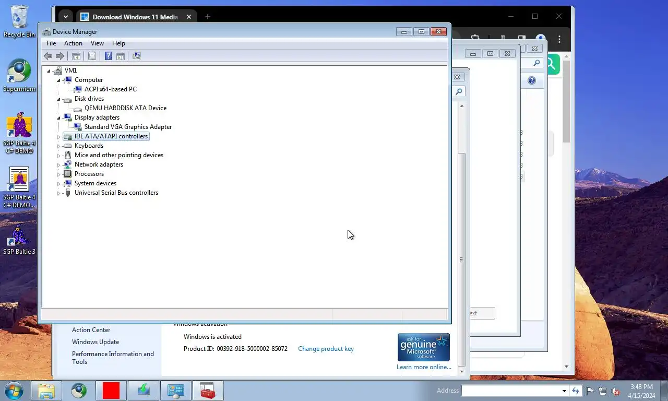Image resolution: width=668 pixels, height=401 pixels.
Task: Click the Forward arrow in Device Manager toolbar
Action: pos(60,56)
